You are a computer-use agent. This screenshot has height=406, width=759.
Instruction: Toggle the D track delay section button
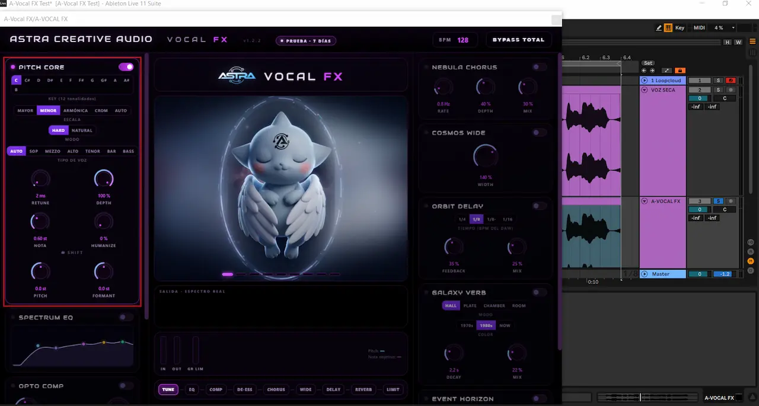[x=751, y=270]
